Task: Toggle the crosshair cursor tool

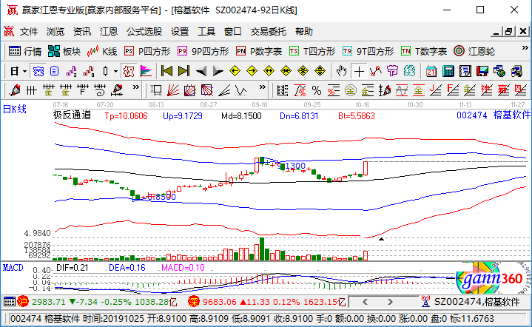Action: click(359, 72)
